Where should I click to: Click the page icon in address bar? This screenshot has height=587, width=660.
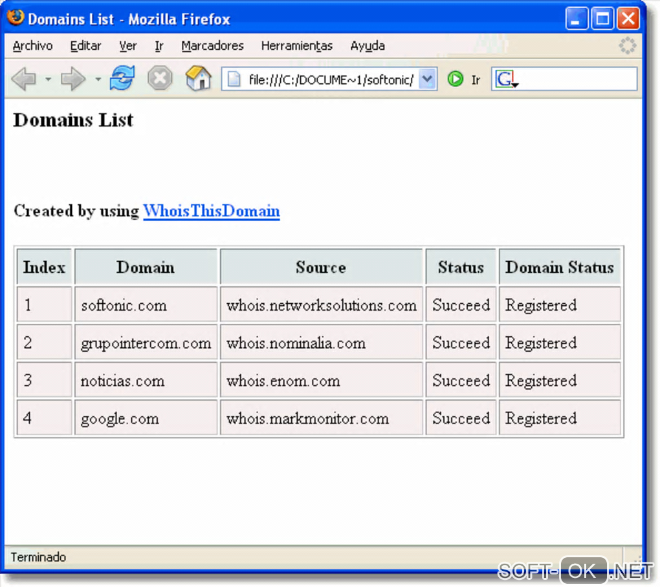[x=234, y=79]
